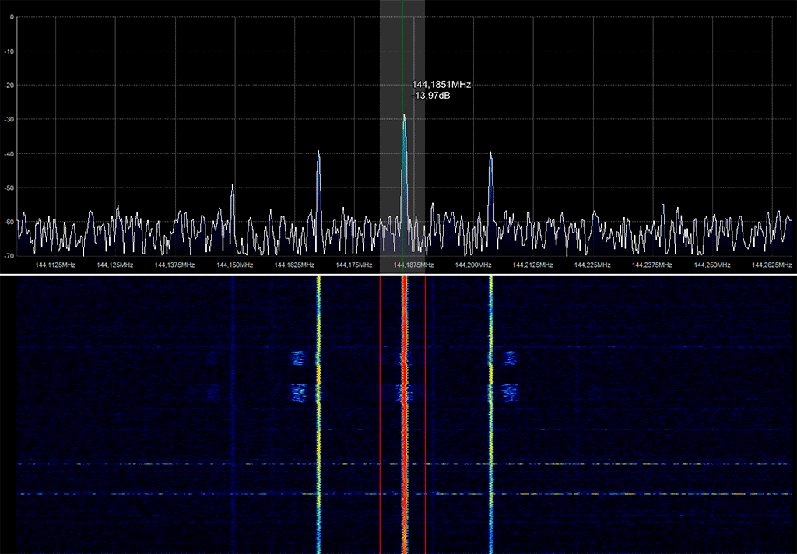Click the -30 dB level axis label
This screenshot has height=554, width=797.
point(9,120)
